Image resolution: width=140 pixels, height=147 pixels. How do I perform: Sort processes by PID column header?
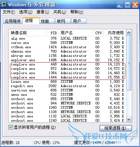click(x=52, y=33)
